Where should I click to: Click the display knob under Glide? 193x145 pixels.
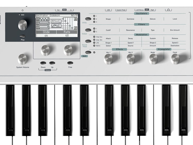(45, 50)
